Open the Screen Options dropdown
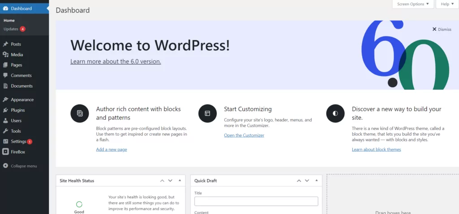Viewport: 459px width, 214px height. [413, 4]
